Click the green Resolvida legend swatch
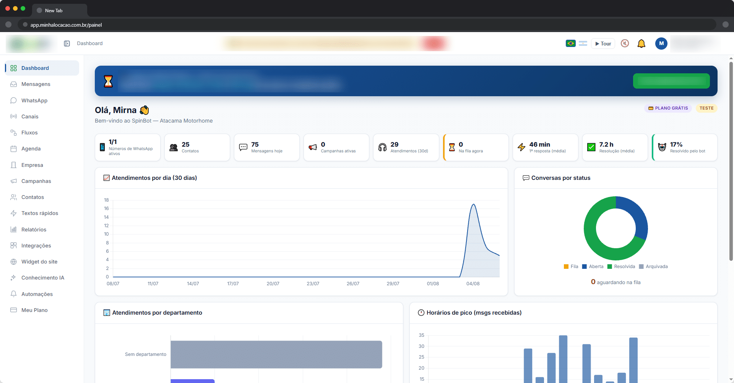734x383 pixels. click(610, 267)
